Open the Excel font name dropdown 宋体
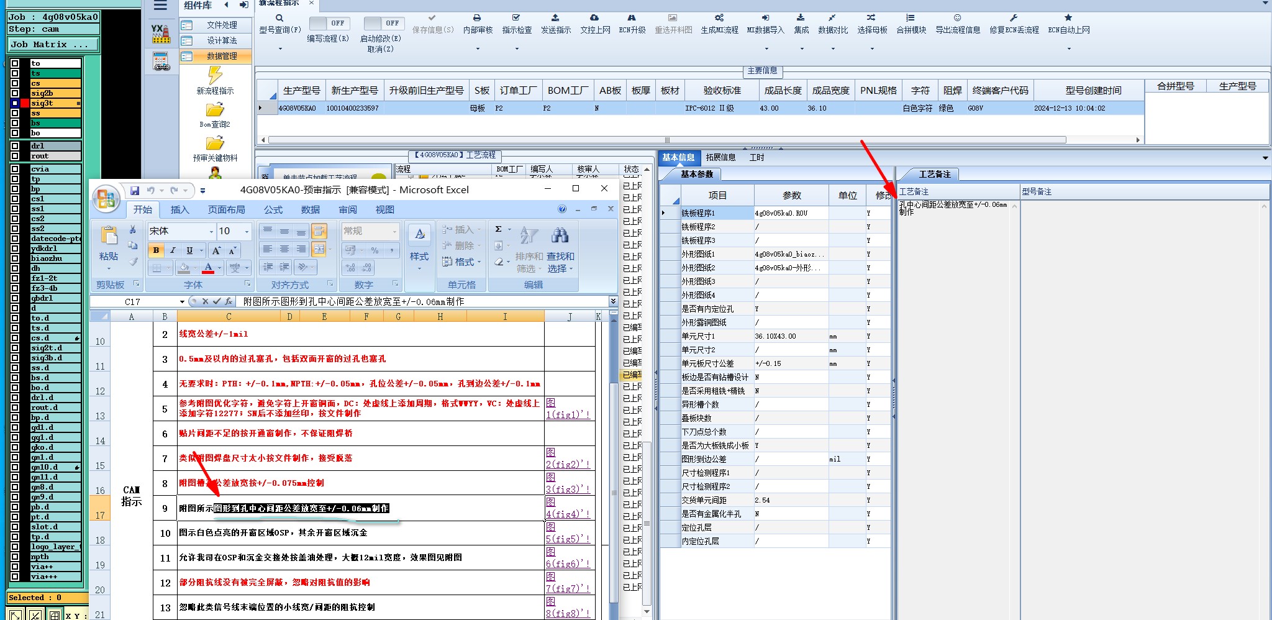The height and width of the screenshot is (620, 1272). coord(211,231)
